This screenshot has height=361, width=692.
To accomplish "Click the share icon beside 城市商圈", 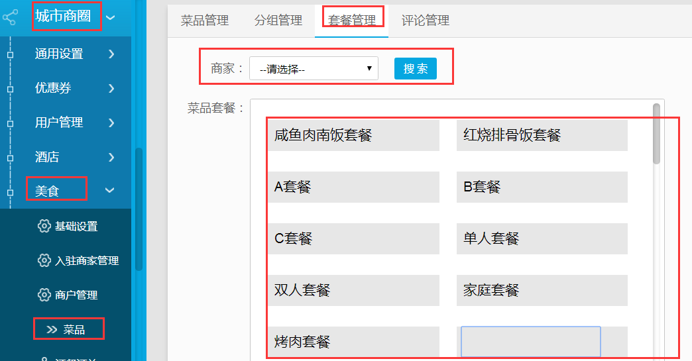I will [9, 17].
